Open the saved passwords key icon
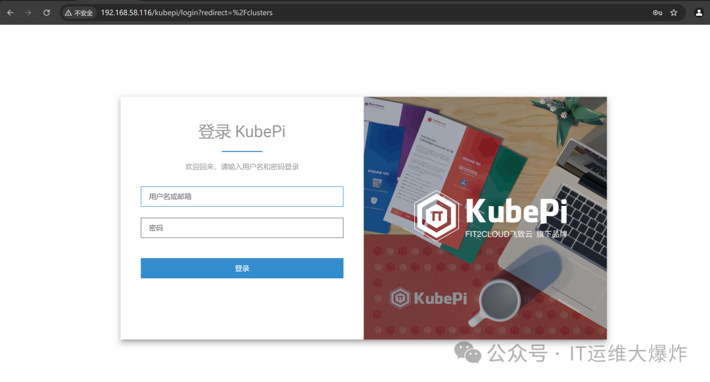This screenshot has width=710, height=382. pyautogui.click(x=657, y=12)
